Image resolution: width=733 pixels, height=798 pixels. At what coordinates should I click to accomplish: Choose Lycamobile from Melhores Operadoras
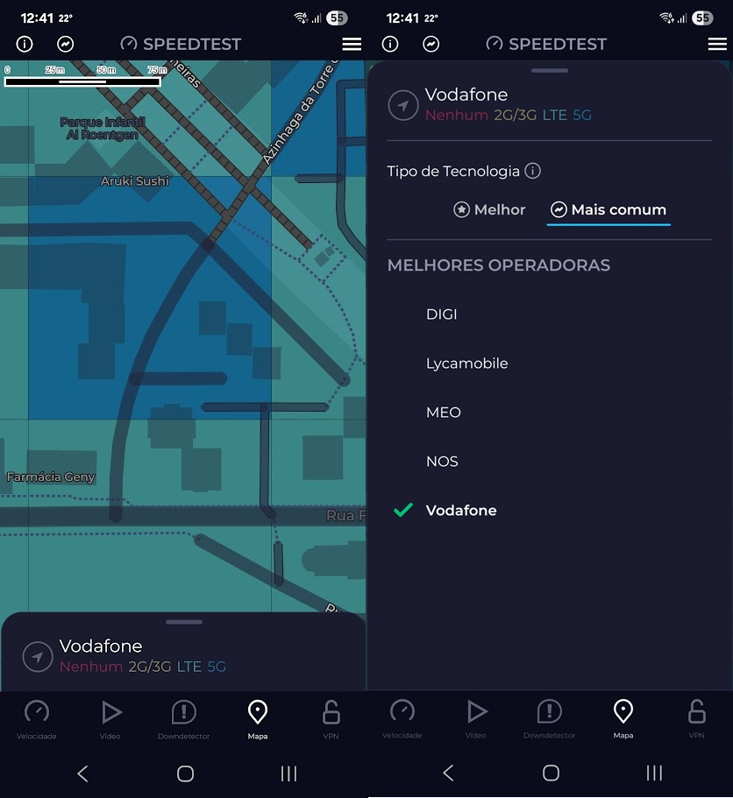click(x=466, y=364)
